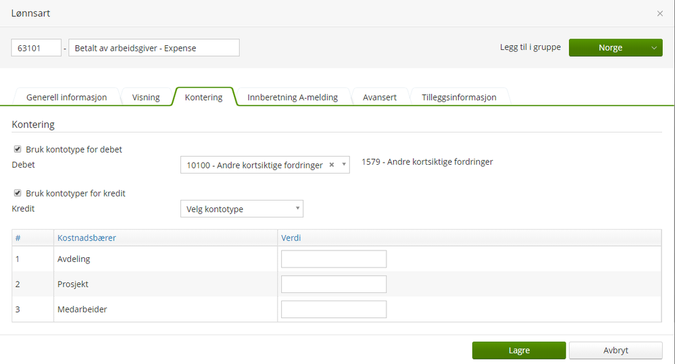Image resolution: width=675 pixels, height=364 pixels.
Task: Click the wage type number field 63101
Action: coord(36,48)
